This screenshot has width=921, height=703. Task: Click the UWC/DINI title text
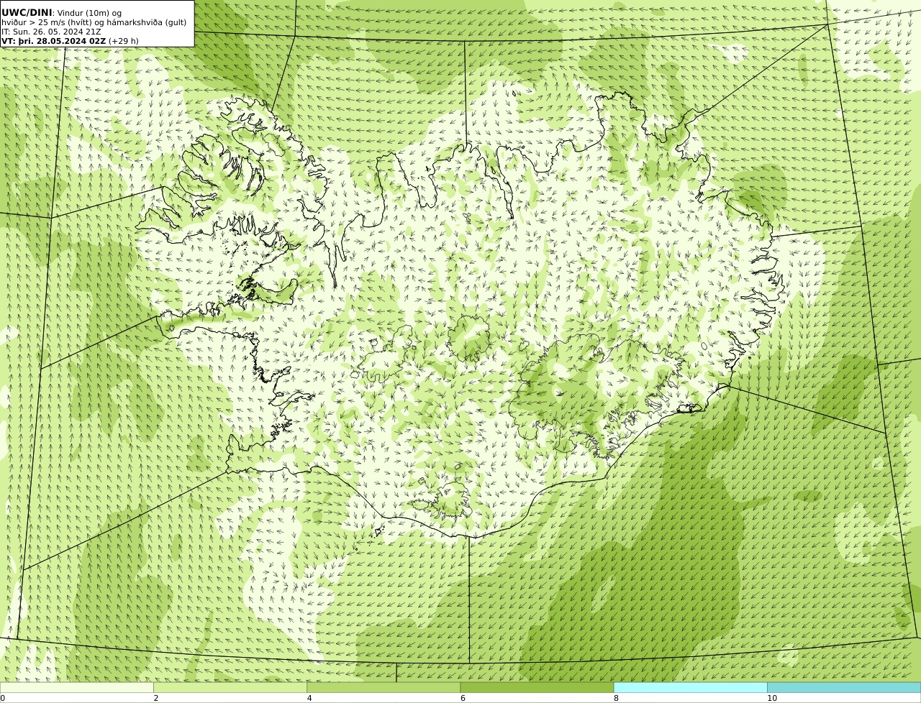(27, 12)
